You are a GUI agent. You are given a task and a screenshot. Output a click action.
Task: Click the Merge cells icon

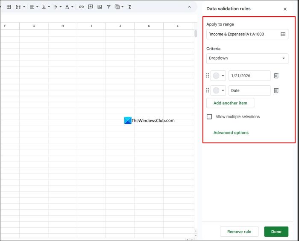coord(18,7)
